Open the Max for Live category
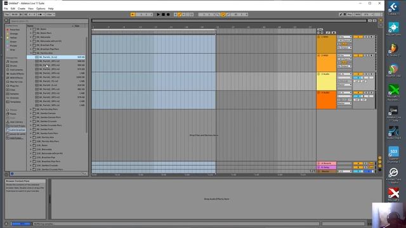 [16, 82]
